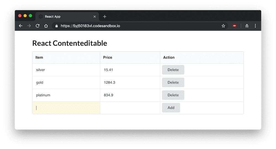Delete the gold row
This screenshot has width=276, height=149.
[173, 82]
